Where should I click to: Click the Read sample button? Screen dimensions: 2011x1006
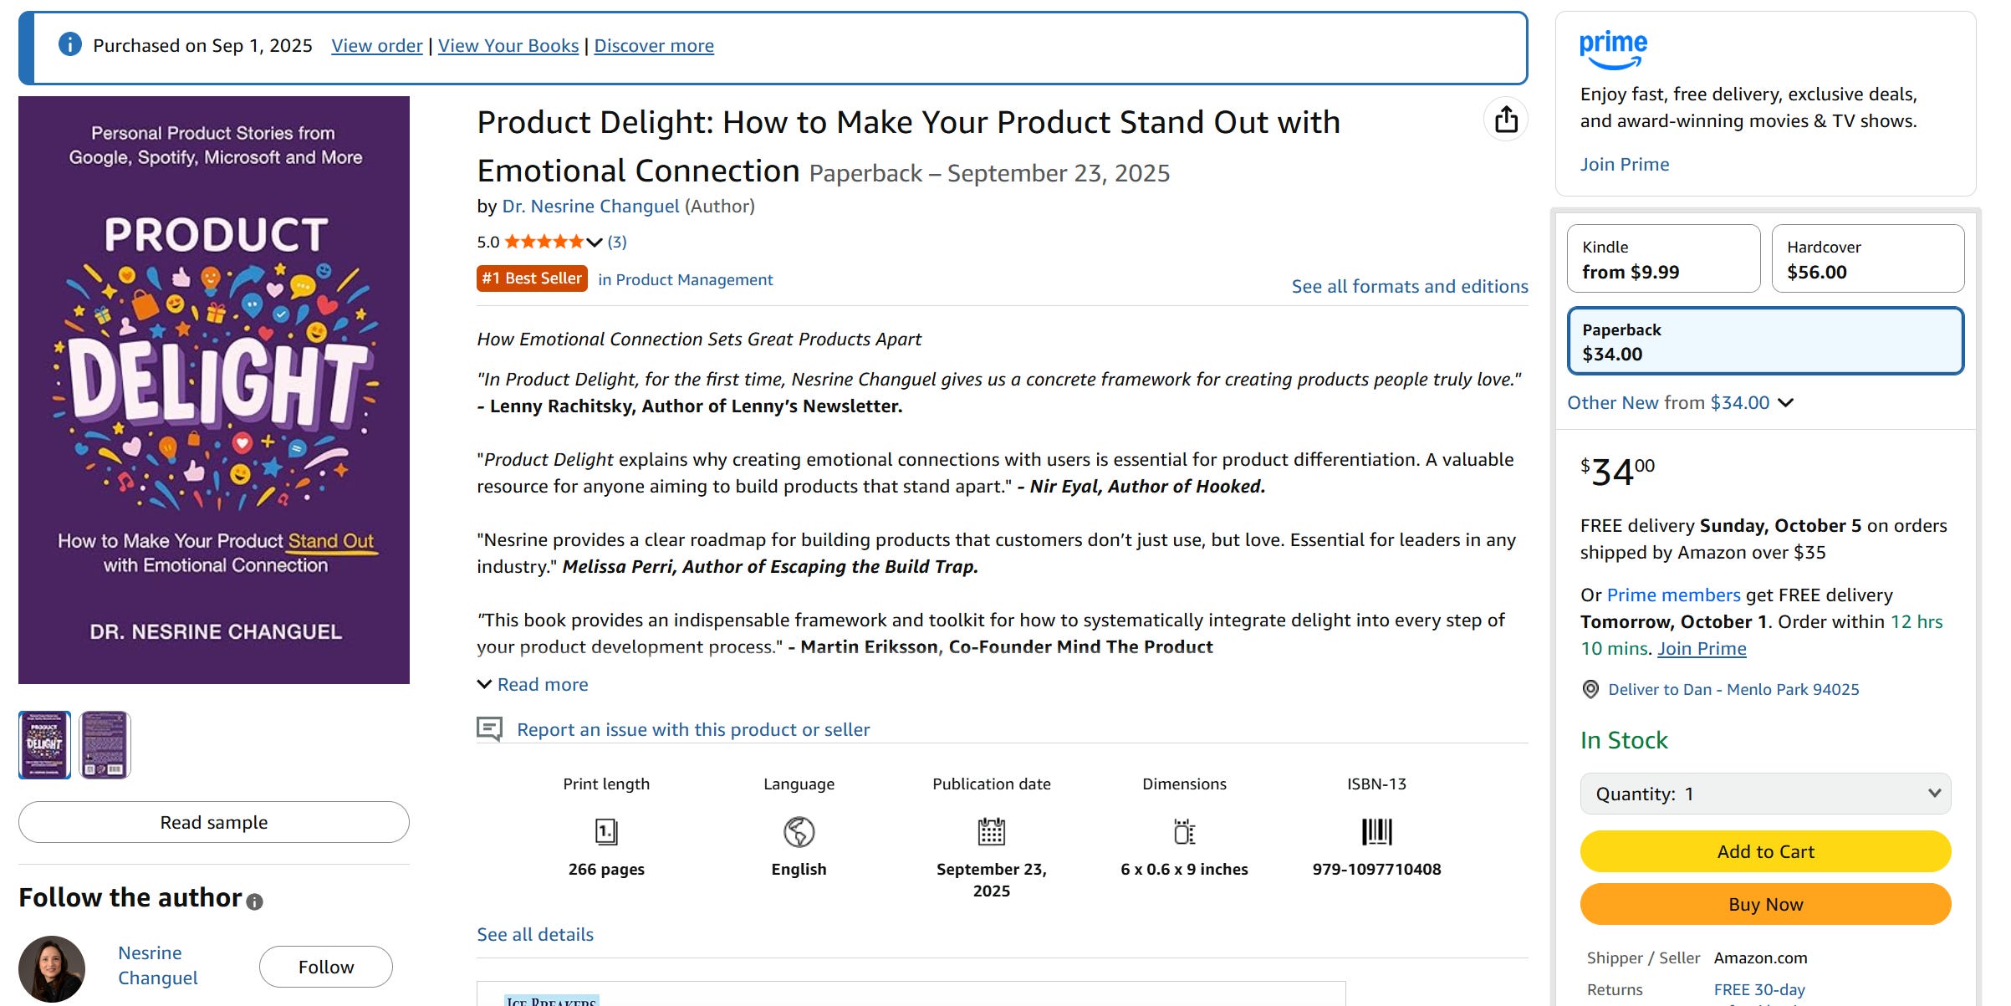click(x=214, y=822)
